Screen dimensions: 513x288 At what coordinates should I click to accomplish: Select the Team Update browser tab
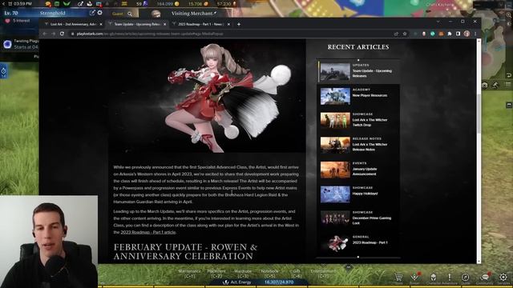137,24
